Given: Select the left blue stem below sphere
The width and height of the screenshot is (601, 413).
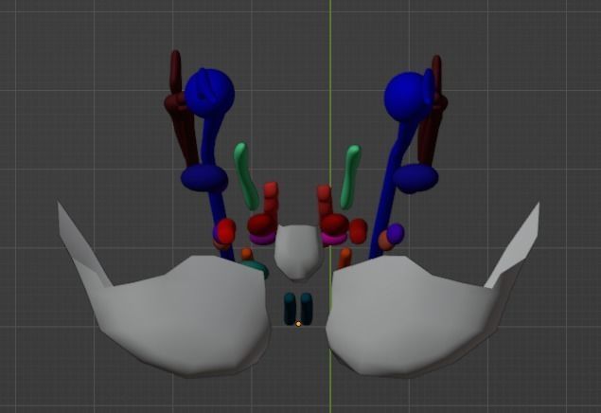Looking at the screenshot, I should pyautogui.click(x=210, y=140).
